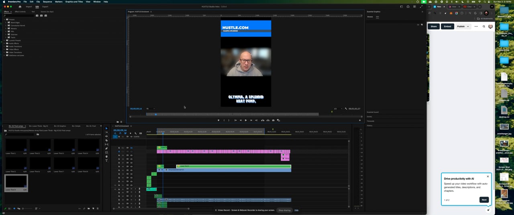Toggle Subtitle track visibility eye
Screen dimensions: 514x215
click(131, 137)
